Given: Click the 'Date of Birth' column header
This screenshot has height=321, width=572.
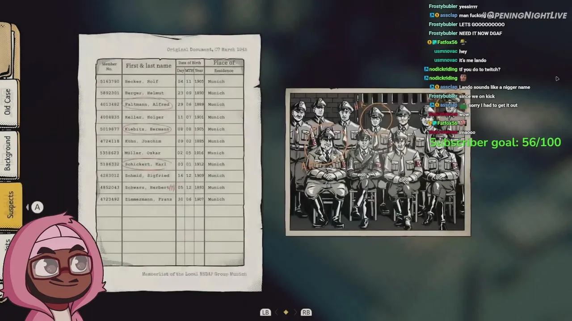Looking at the screenshot, I should click(189, 63).
